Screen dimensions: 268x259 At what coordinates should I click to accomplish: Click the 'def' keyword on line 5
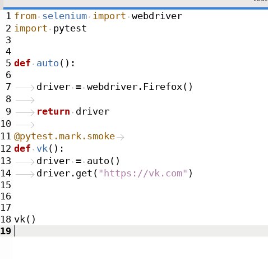pyautogui.click(x=22, y=63)
